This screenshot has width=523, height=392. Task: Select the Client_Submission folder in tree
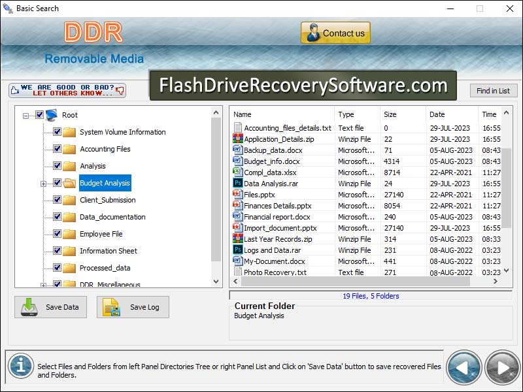tap(108, 200)
